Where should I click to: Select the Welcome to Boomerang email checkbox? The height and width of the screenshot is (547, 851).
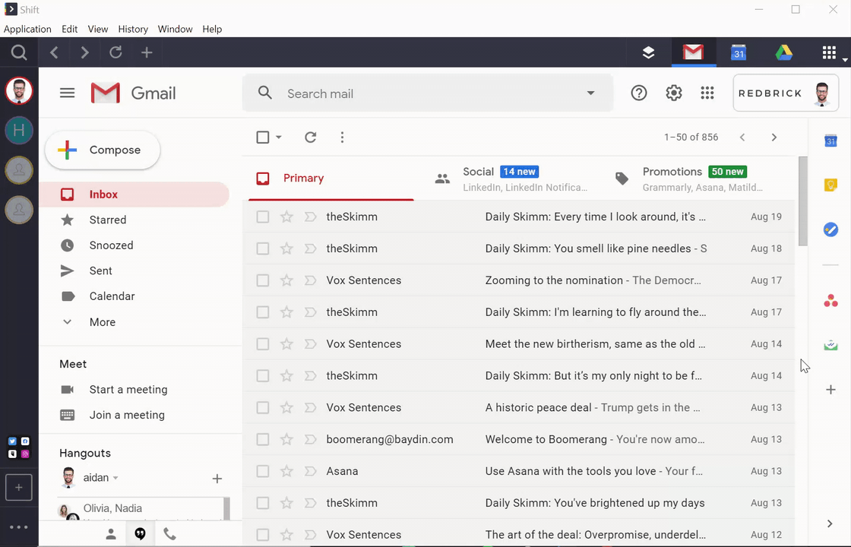click(263, 439)
